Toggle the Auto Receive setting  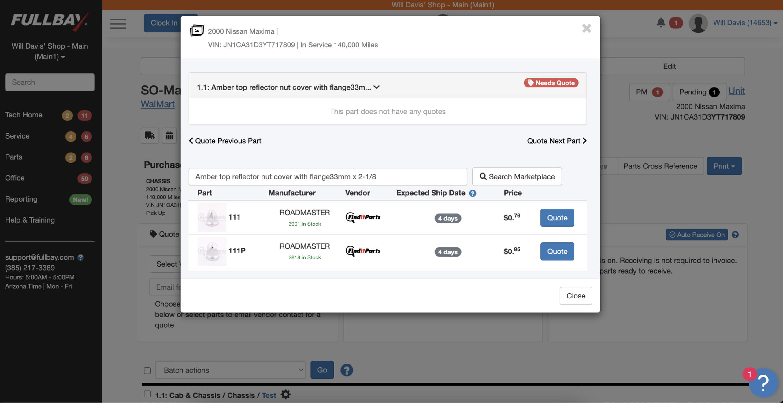(x=696, y=235)
